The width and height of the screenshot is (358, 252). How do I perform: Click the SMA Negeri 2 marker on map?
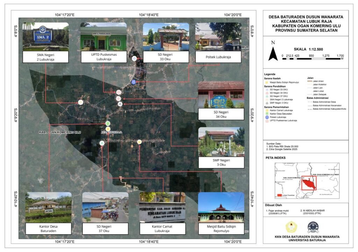[x=81, y=102]
